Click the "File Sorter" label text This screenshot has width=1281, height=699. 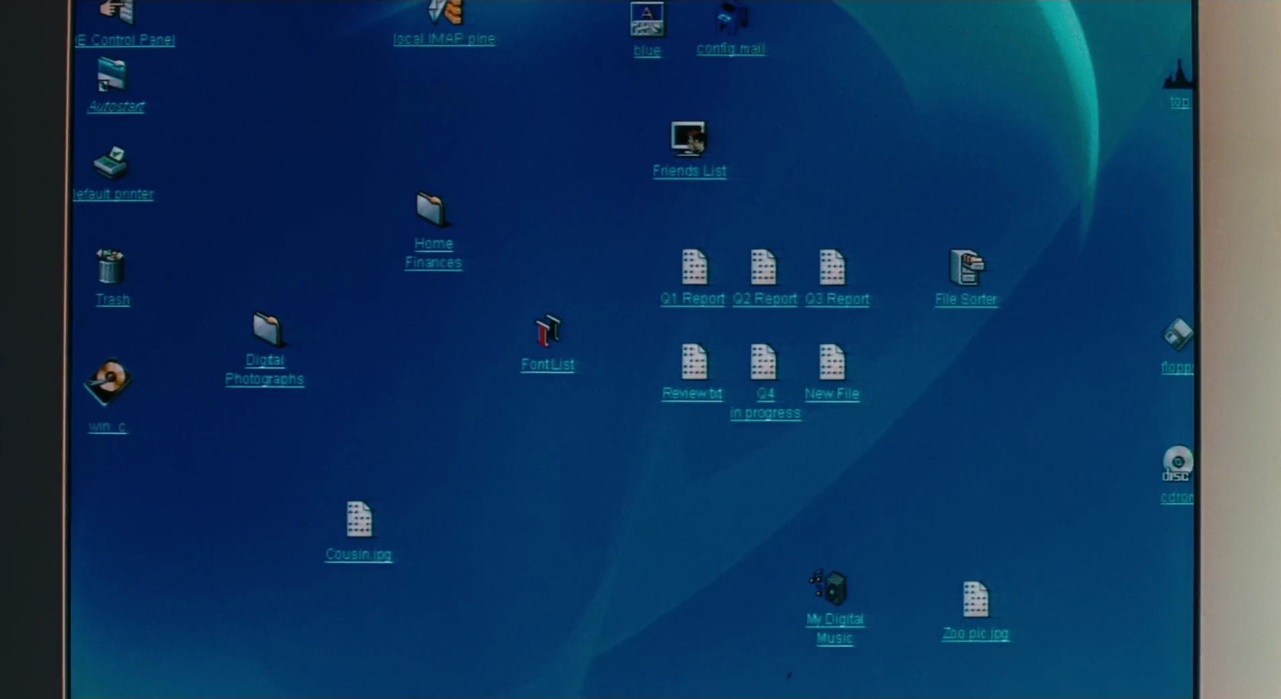pos(966,299)
